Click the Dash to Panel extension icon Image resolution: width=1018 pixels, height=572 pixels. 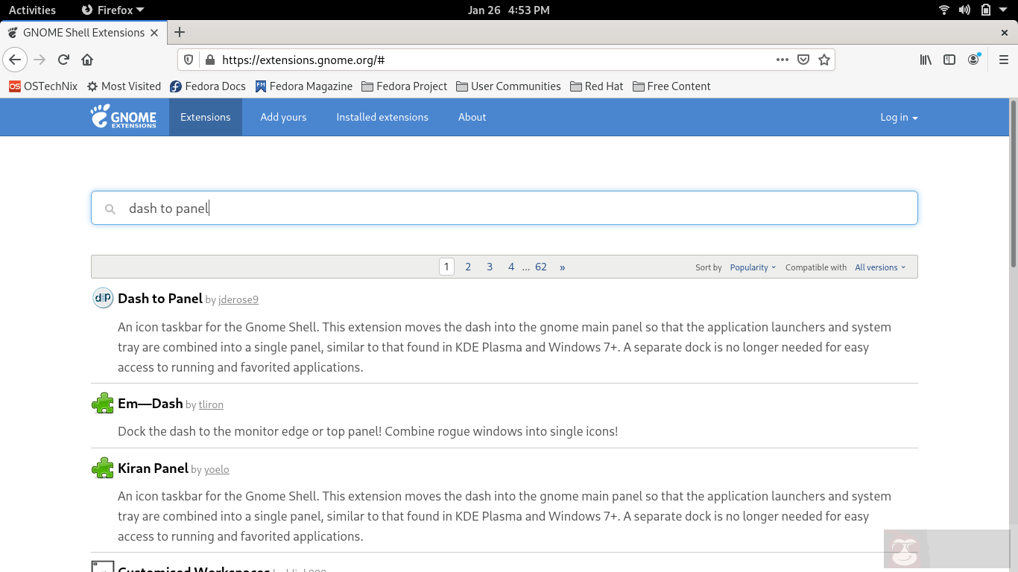click(102, 297)
